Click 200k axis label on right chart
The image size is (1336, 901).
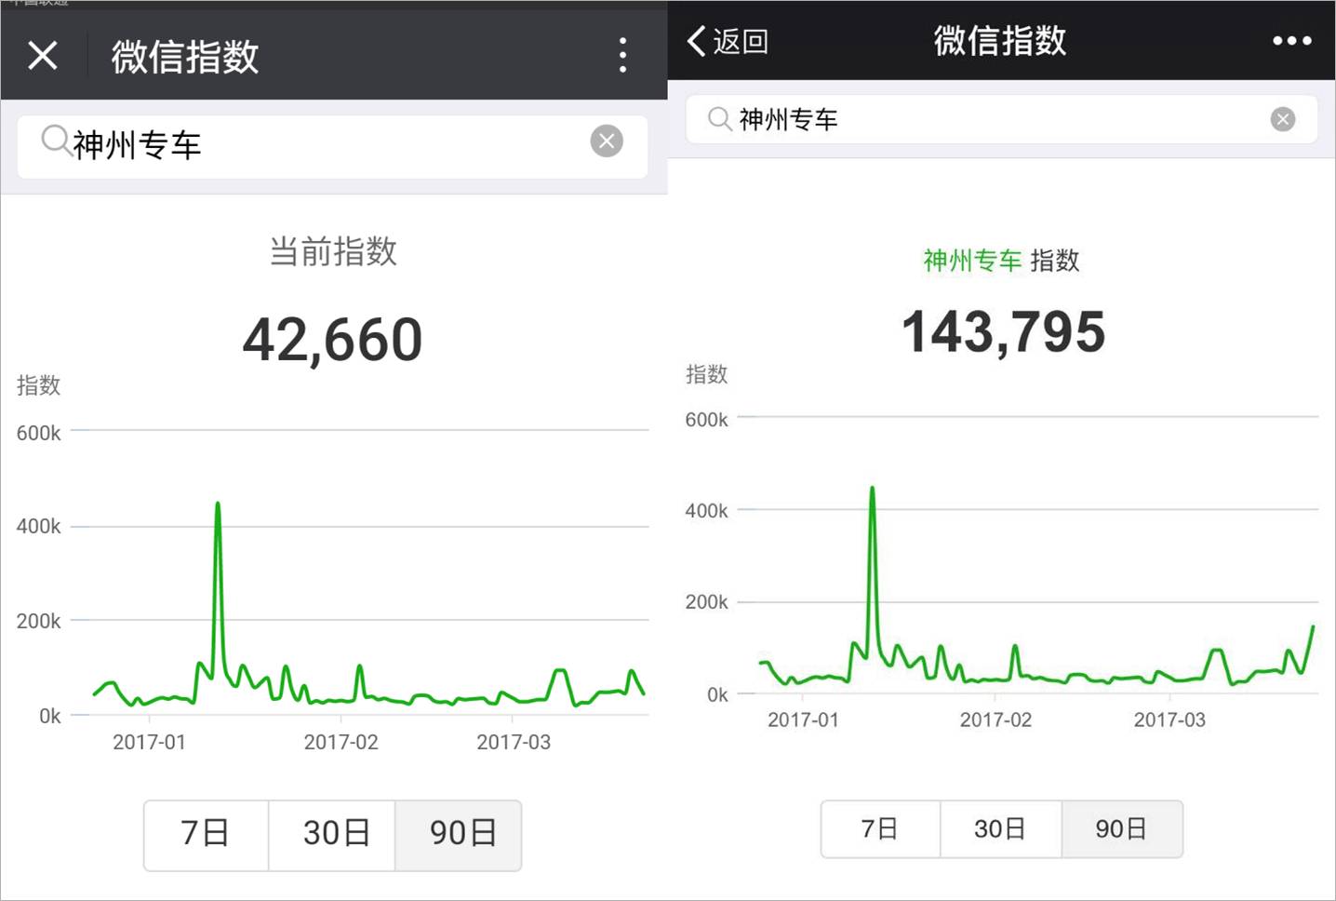tap(706, 602)
